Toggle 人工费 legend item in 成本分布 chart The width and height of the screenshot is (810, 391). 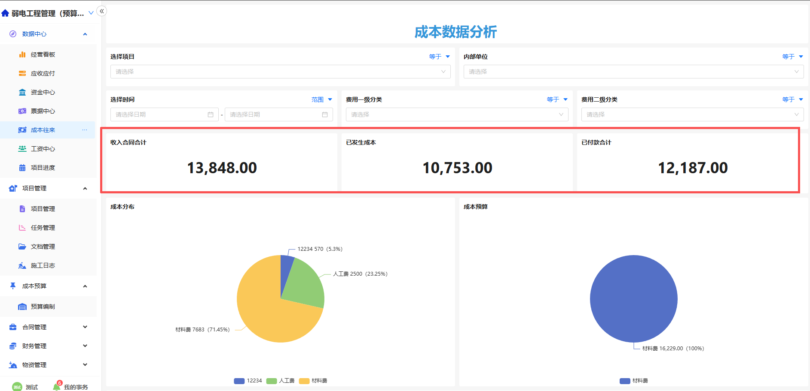click(x=281, y=381)
